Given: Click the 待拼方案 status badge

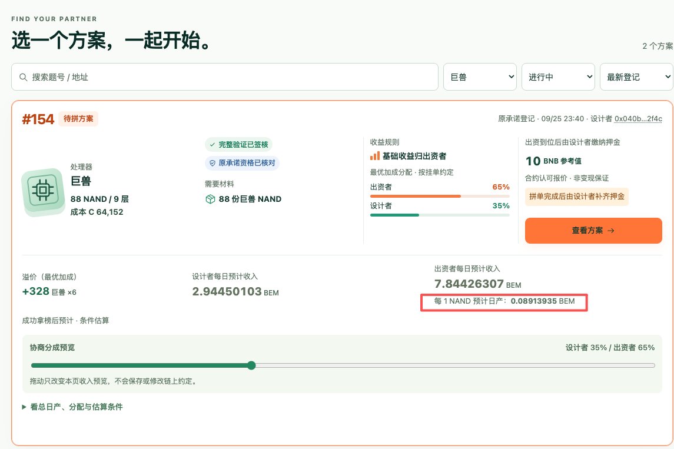Looking at the screenshot, I should (x=78, y=119).
